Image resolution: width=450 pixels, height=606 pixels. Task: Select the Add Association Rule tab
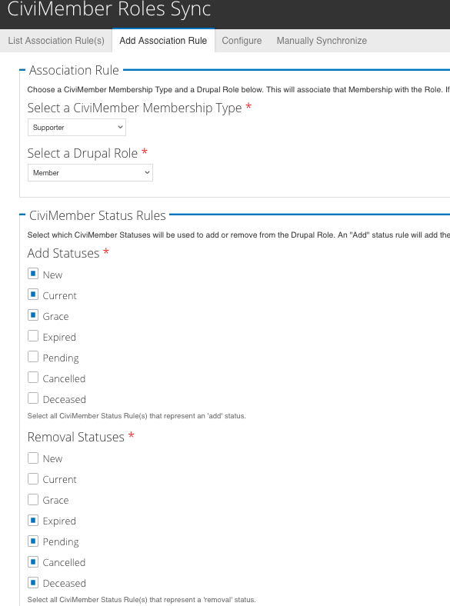[163, 41]
